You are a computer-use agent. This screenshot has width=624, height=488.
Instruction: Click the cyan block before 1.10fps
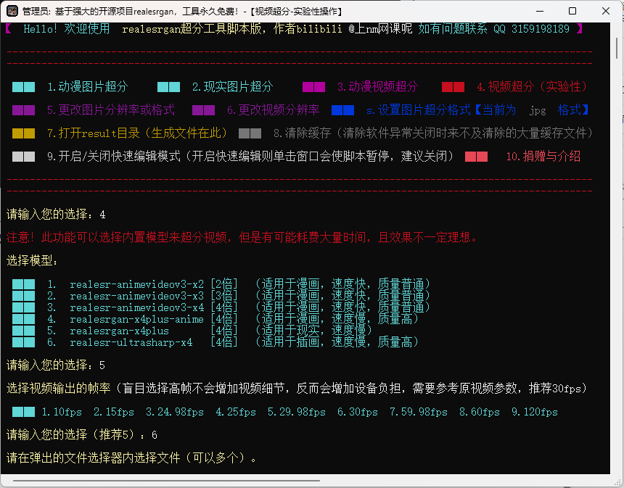pyautogui.click(x=23, y=412)
